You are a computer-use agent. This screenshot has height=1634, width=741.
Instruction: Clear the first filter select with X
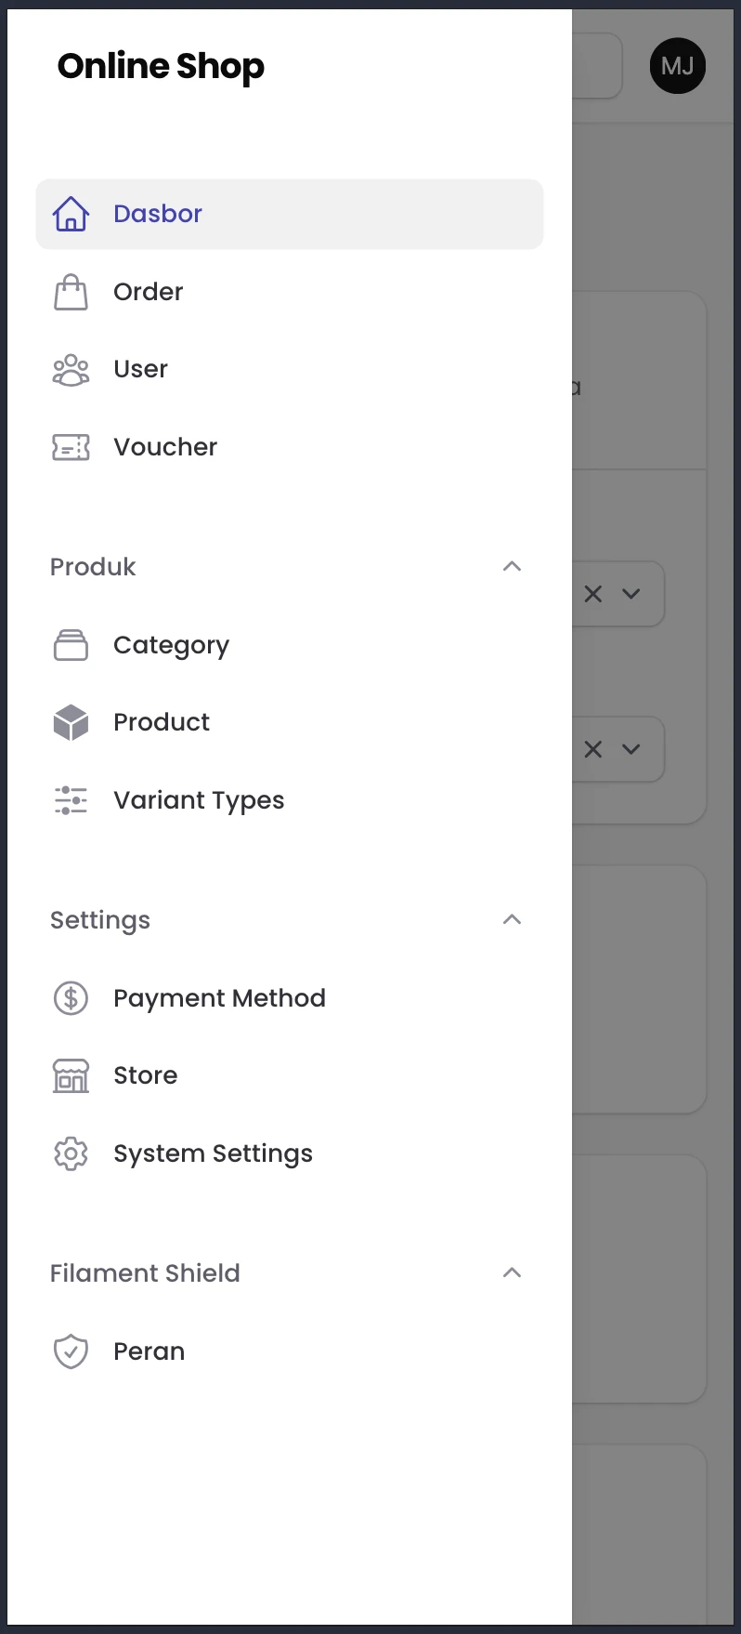tap(593, 594)
